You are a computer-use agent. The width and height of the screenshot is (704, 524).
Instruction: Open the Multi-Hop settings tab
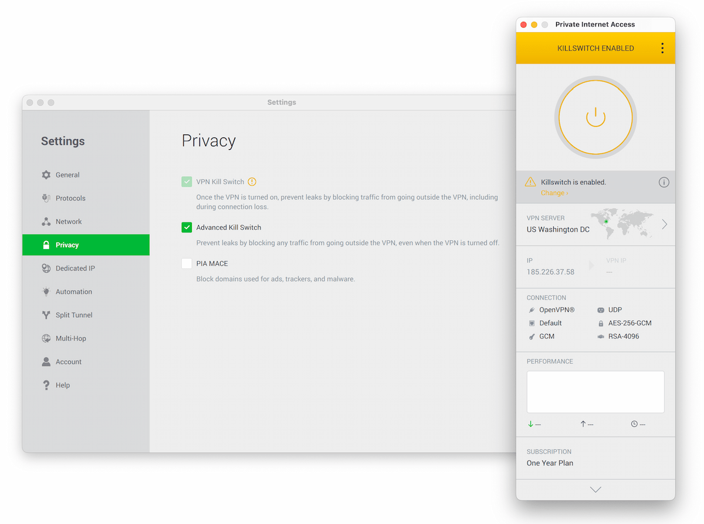click(86, 338)
